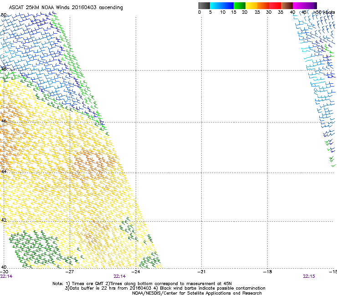Click the "25" label on the color scale

coord(257,12)
